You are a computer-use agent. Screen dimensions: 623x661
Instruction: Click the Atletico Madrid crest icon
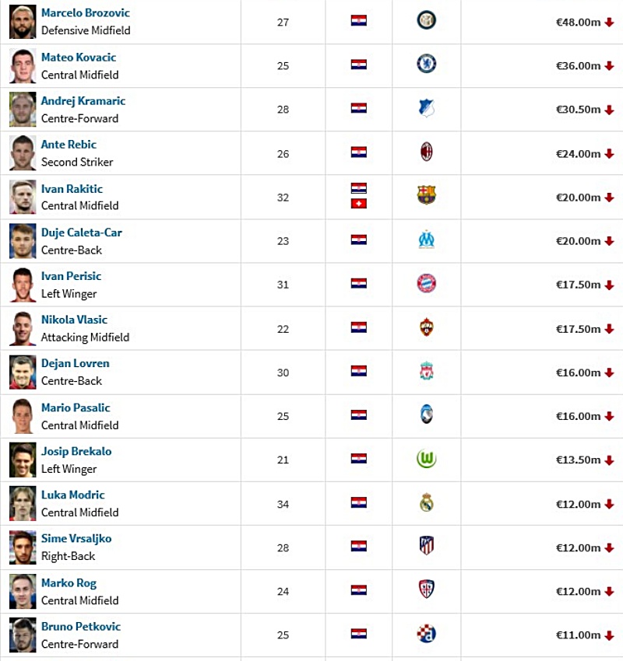[x=426, y=546]
